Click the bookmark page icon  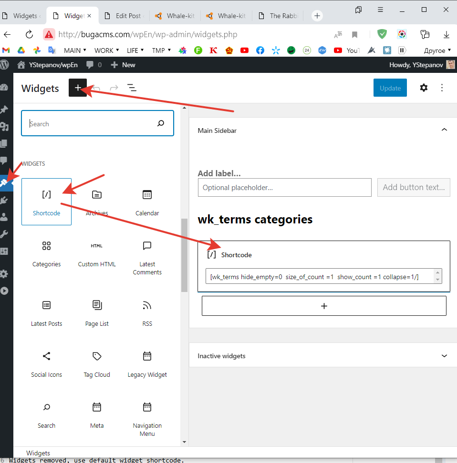pyautogui.click(x=354, y=35)
